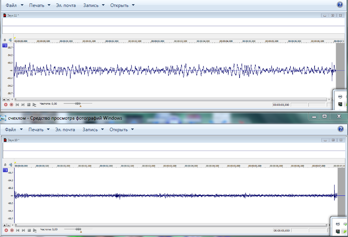Image resolution: width=348 pixels, height=237 pixels.
Task: Toggle the lock icon in Звук 11 ruler
Action: [x=5, y=40]
